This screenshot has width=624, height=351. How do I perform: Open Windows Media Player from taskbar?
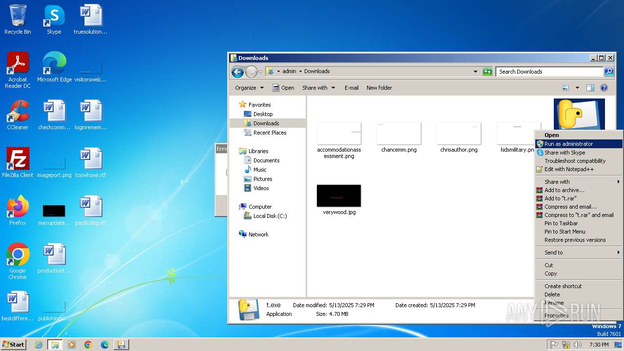pyautogui.click(x=72, y=345)
